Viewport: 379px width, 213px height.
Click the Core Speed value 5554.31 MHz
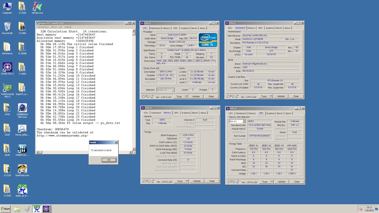point(166,72)
